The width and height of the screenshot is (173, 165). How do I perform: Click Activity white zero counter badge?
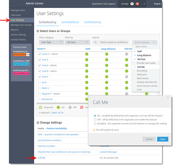[132, 4]
